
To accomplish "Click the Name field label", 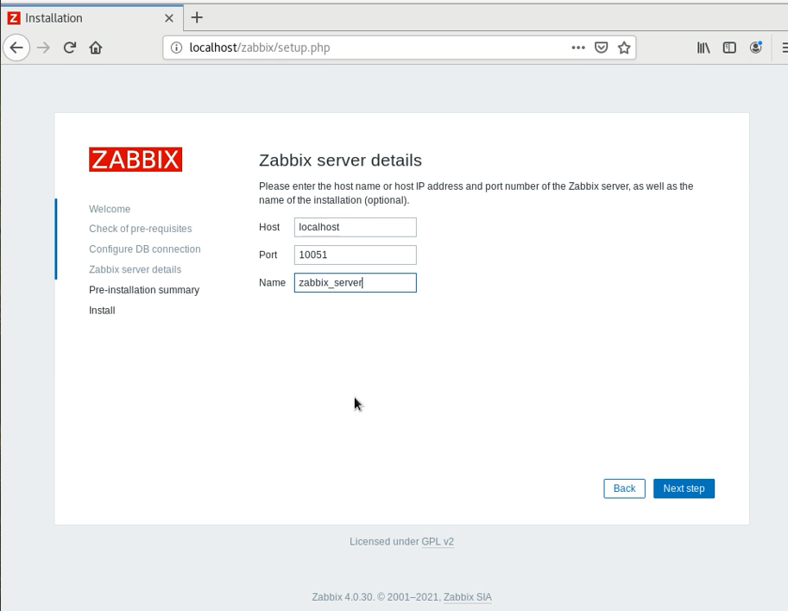I will (272, 282).
